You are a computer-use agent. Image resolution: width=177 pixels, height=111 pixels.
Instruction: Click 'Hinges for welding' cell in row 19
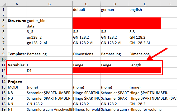[145, 109]
